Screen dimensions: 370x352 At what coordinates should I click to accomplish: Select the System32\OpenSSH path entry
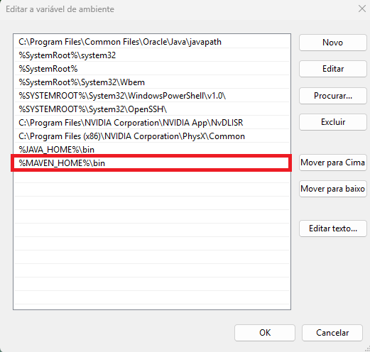coord(151,109)
